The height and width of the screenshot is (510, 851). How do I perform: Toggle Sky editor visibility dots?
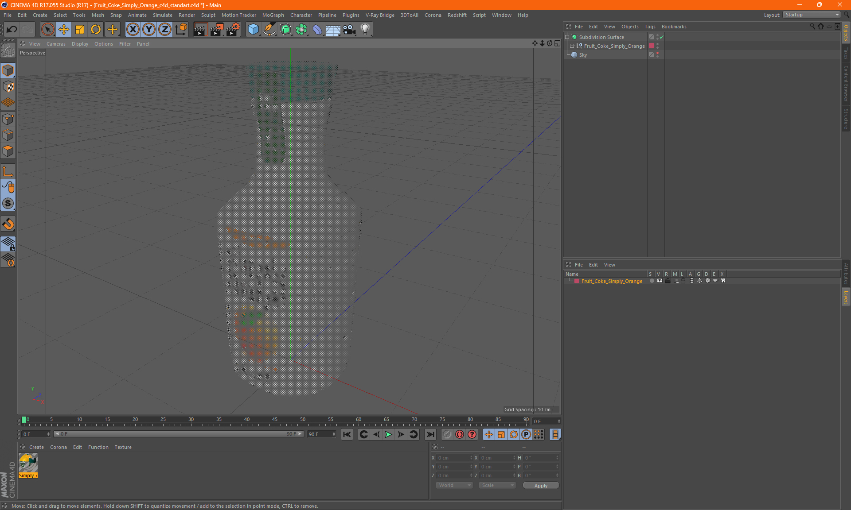(x=657, y=55)
